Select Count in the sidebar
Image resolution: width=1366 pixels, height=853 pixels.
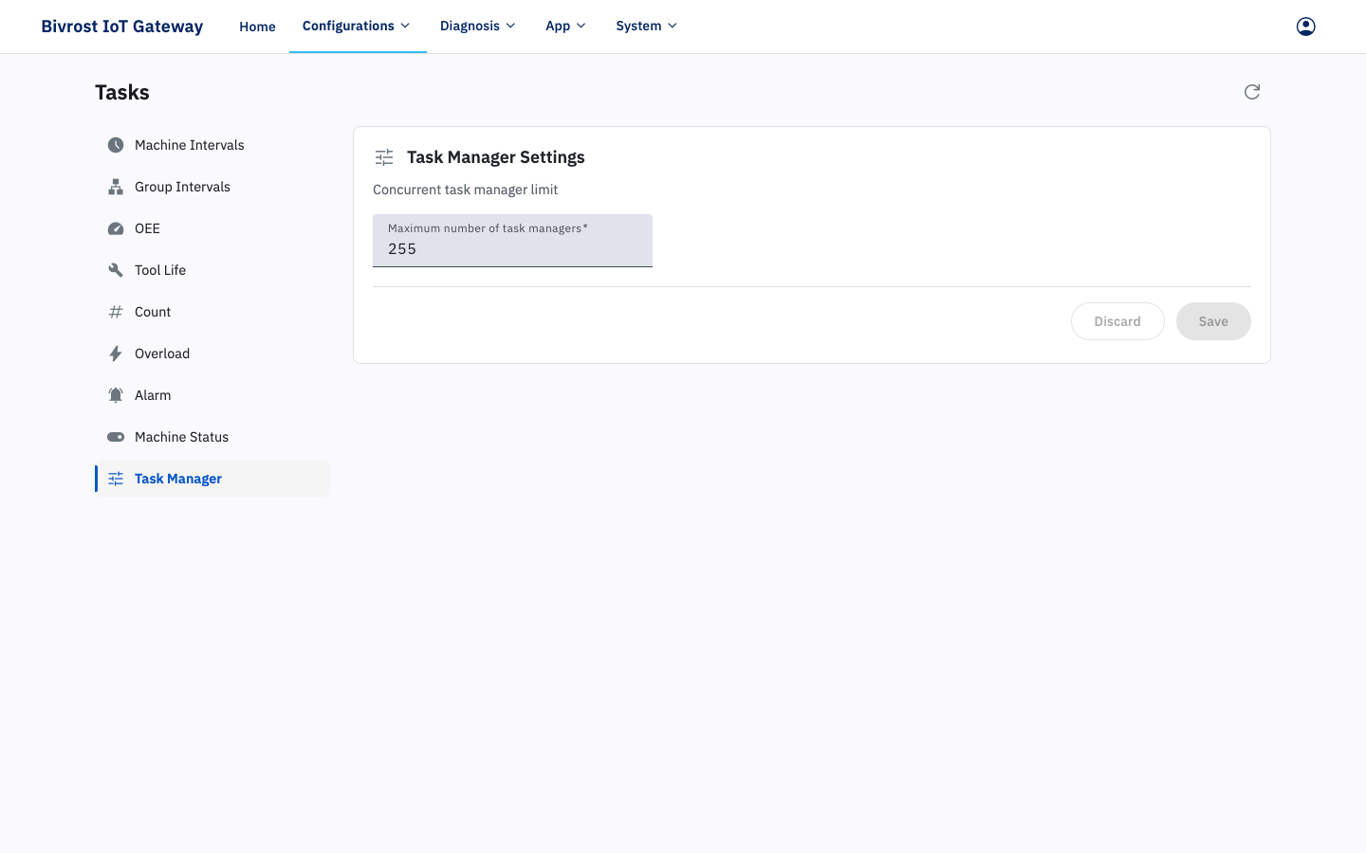click(212, 312)
